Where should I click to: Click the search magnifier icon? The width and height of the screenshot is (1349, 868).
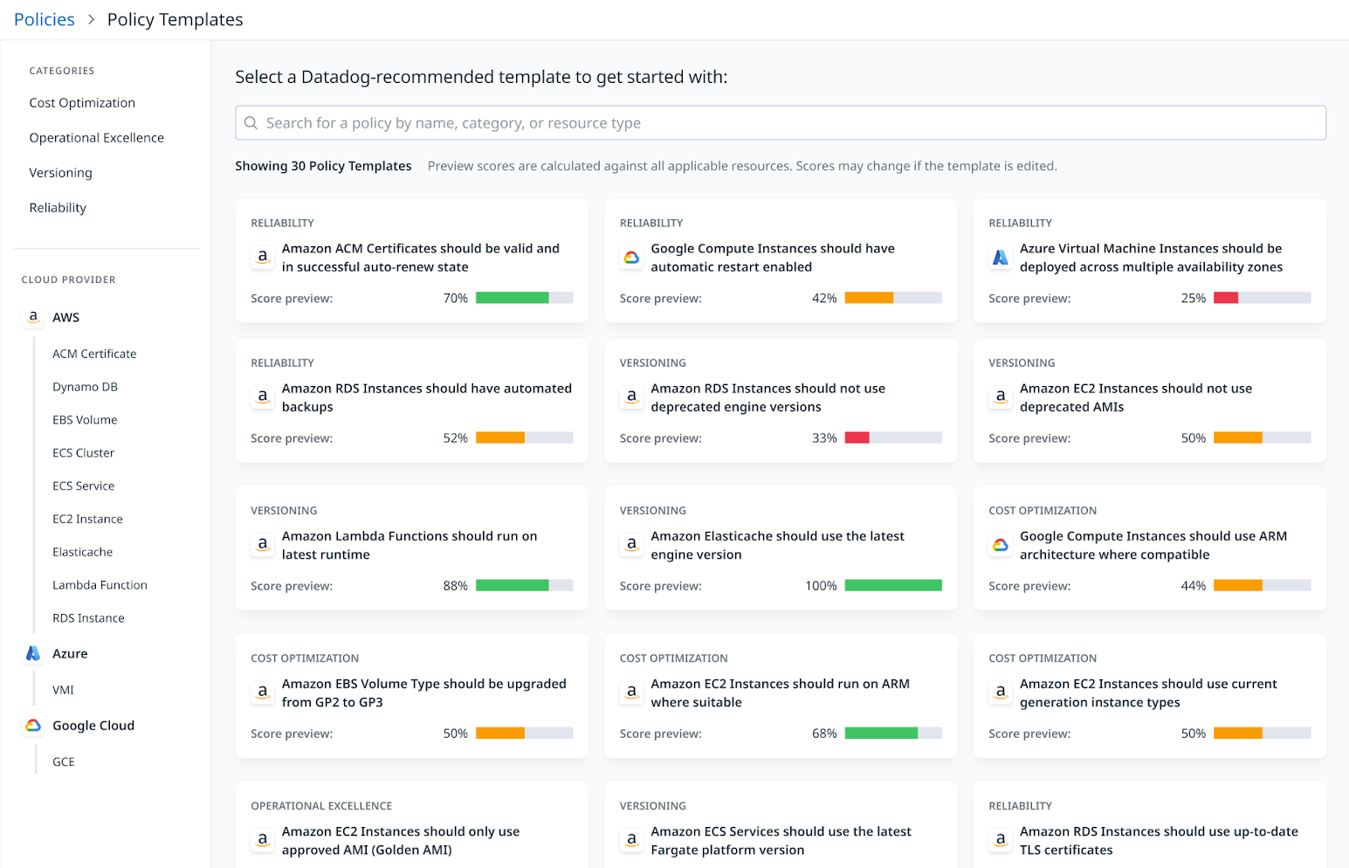251,123
